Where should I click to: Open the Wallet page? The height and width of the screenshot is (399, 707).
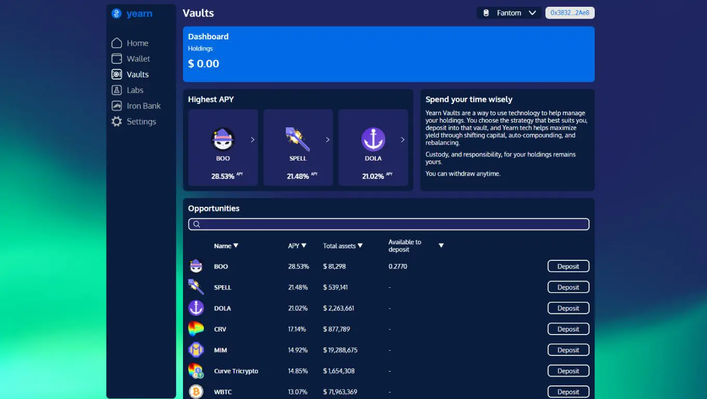point(138,59)
